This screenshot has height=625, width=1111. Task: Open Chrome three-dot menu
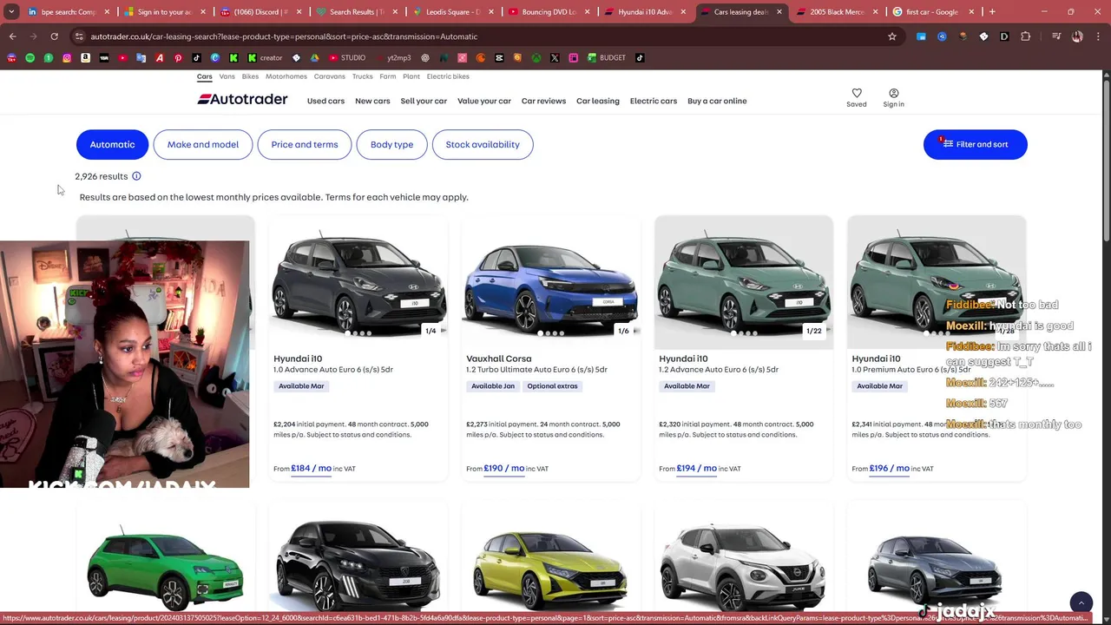click(x=1098, y=36)
